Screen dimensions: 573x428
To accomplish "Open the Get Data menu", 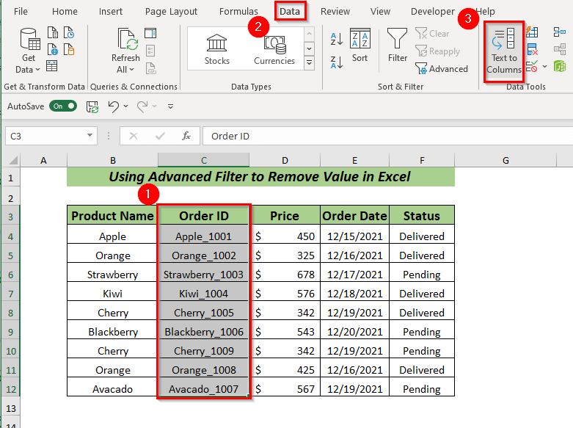I will [x=29, y=51].
